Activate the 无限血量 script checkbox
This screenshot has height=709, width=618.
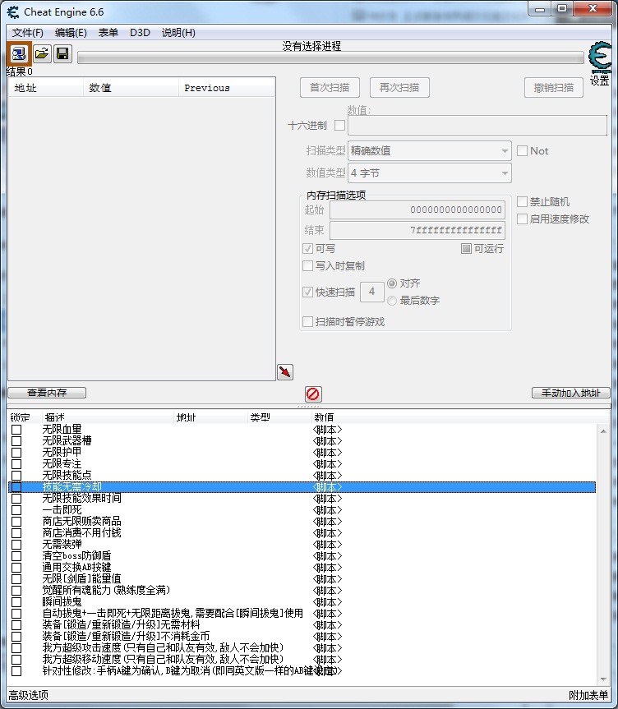pos(16,429)
